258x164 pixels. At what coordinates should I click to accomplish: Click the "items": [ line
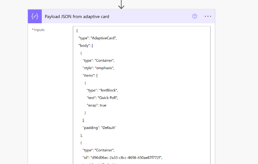coord(90,75)
